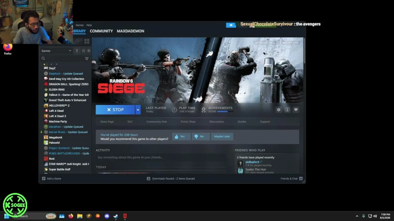Select Fallout 3 Game of the Year Edition
The image size is (394, 221).
click(x=69, y=95)
